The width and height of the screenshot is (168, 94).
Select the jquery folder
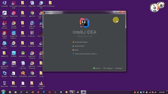32,84
